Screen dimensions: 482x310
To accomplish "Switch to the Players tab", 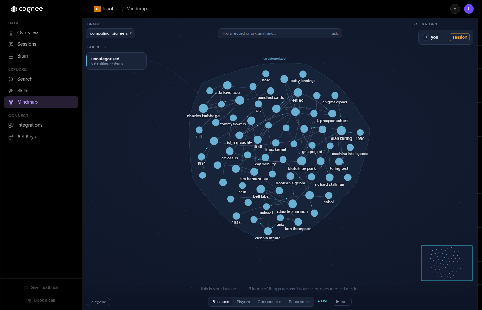I will (243, 302).
